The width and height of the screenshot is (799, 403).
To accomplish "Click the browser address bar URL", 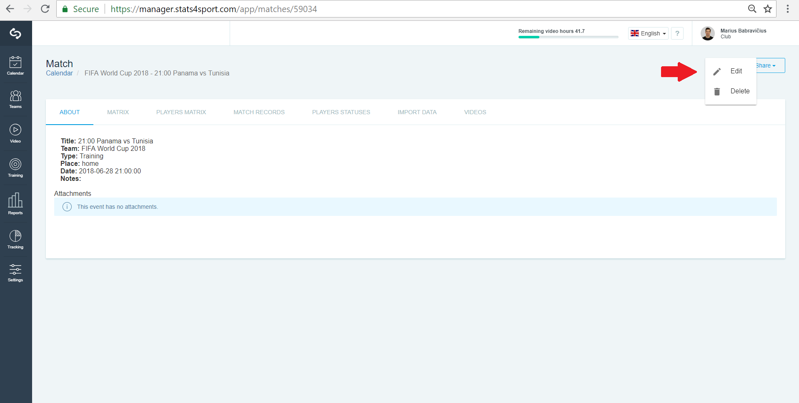I will pyautogui.click(x=214, y=9).
